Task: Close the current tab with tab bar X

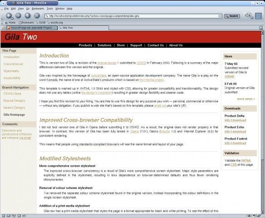Action: point(261,28)
